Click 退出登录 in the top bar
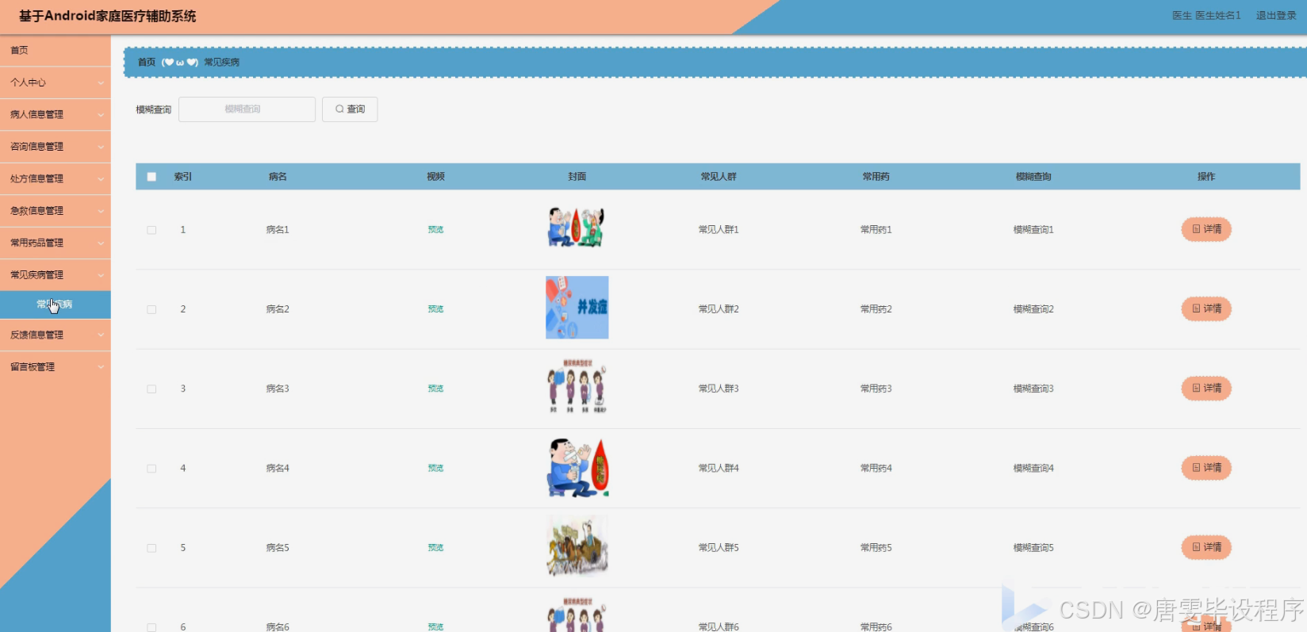The image size is (1307, 632). click(x=1276, y=16)
